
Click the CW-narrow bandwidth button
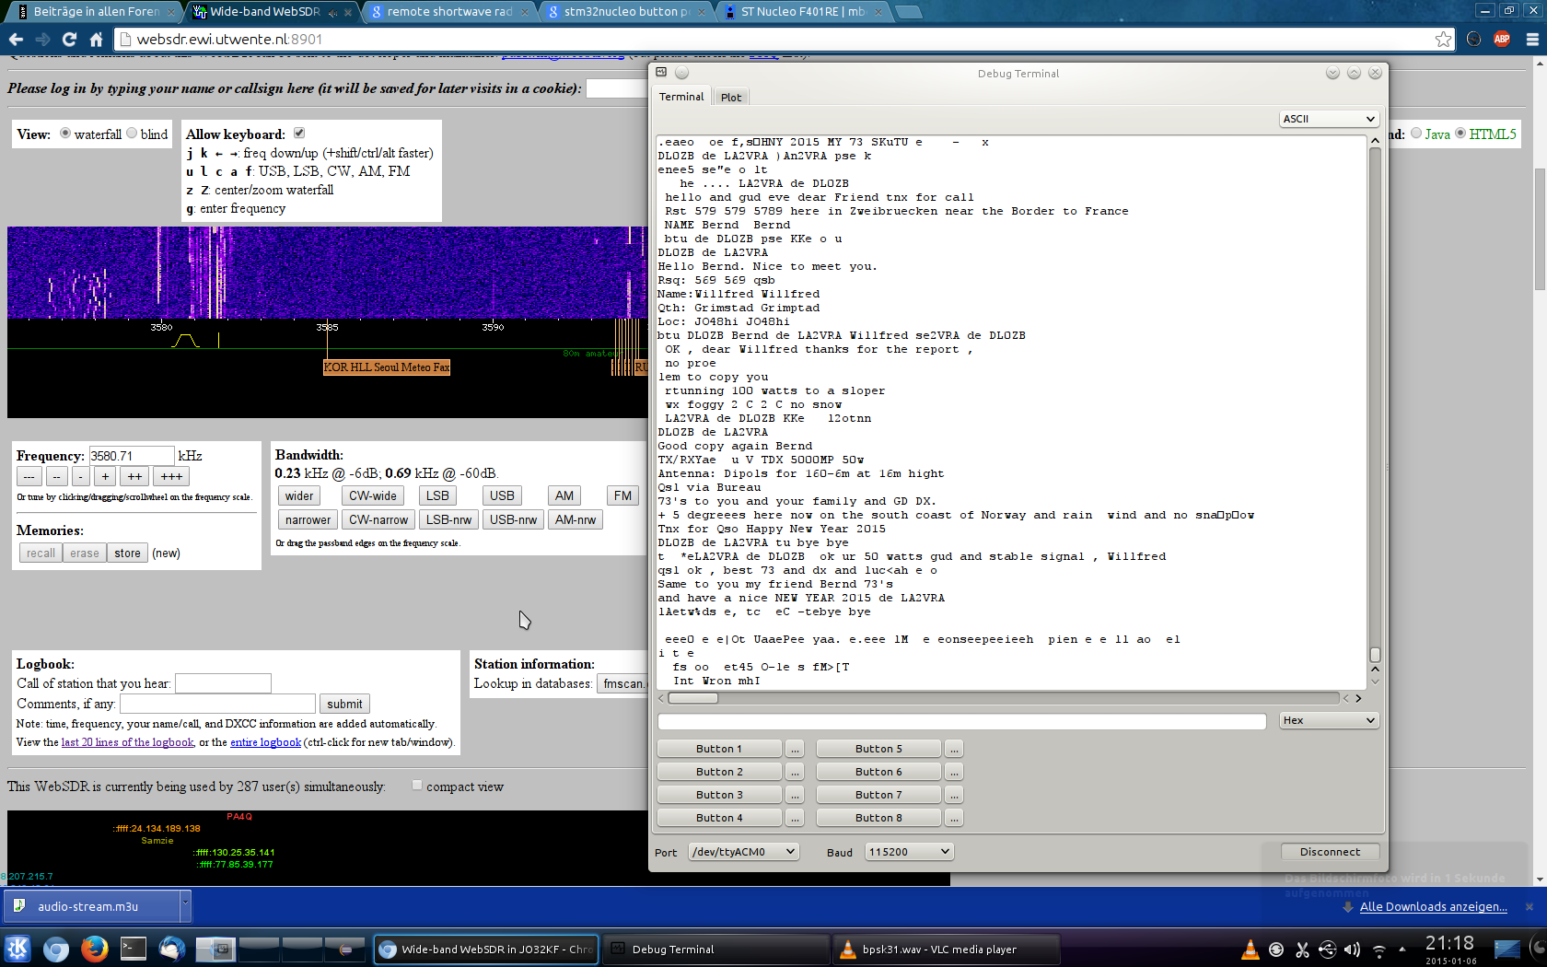[x=378, y=519]
